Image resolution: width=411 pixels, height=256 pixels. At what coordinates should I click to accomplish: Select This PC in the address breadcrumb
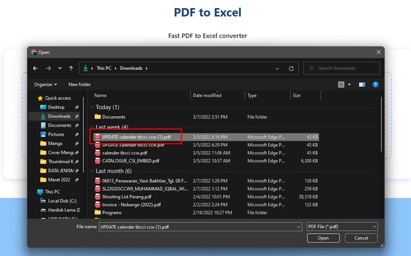pos(104,68)
